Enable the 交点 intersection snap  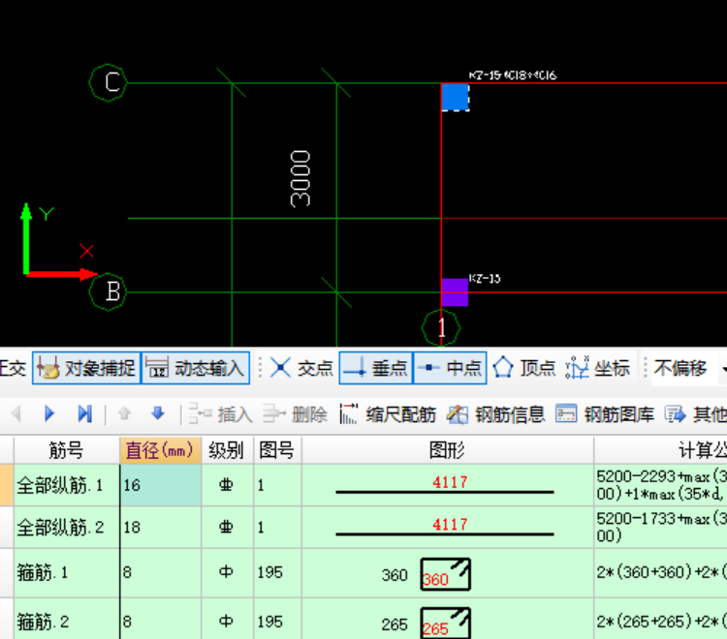(301, 368)
